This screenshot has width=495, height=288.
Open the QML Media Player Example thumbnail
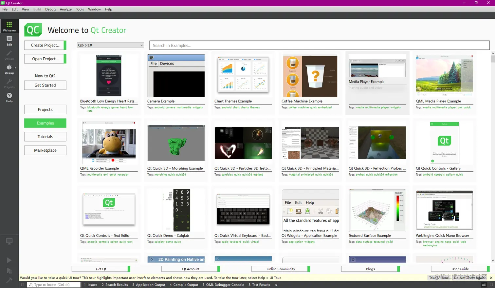click(x=444, y=76)
